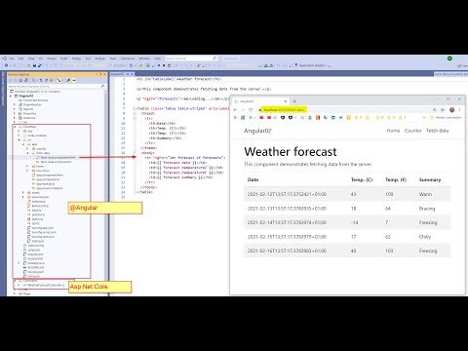Open the View menu in Visual Studio

(x=31, y=58)
